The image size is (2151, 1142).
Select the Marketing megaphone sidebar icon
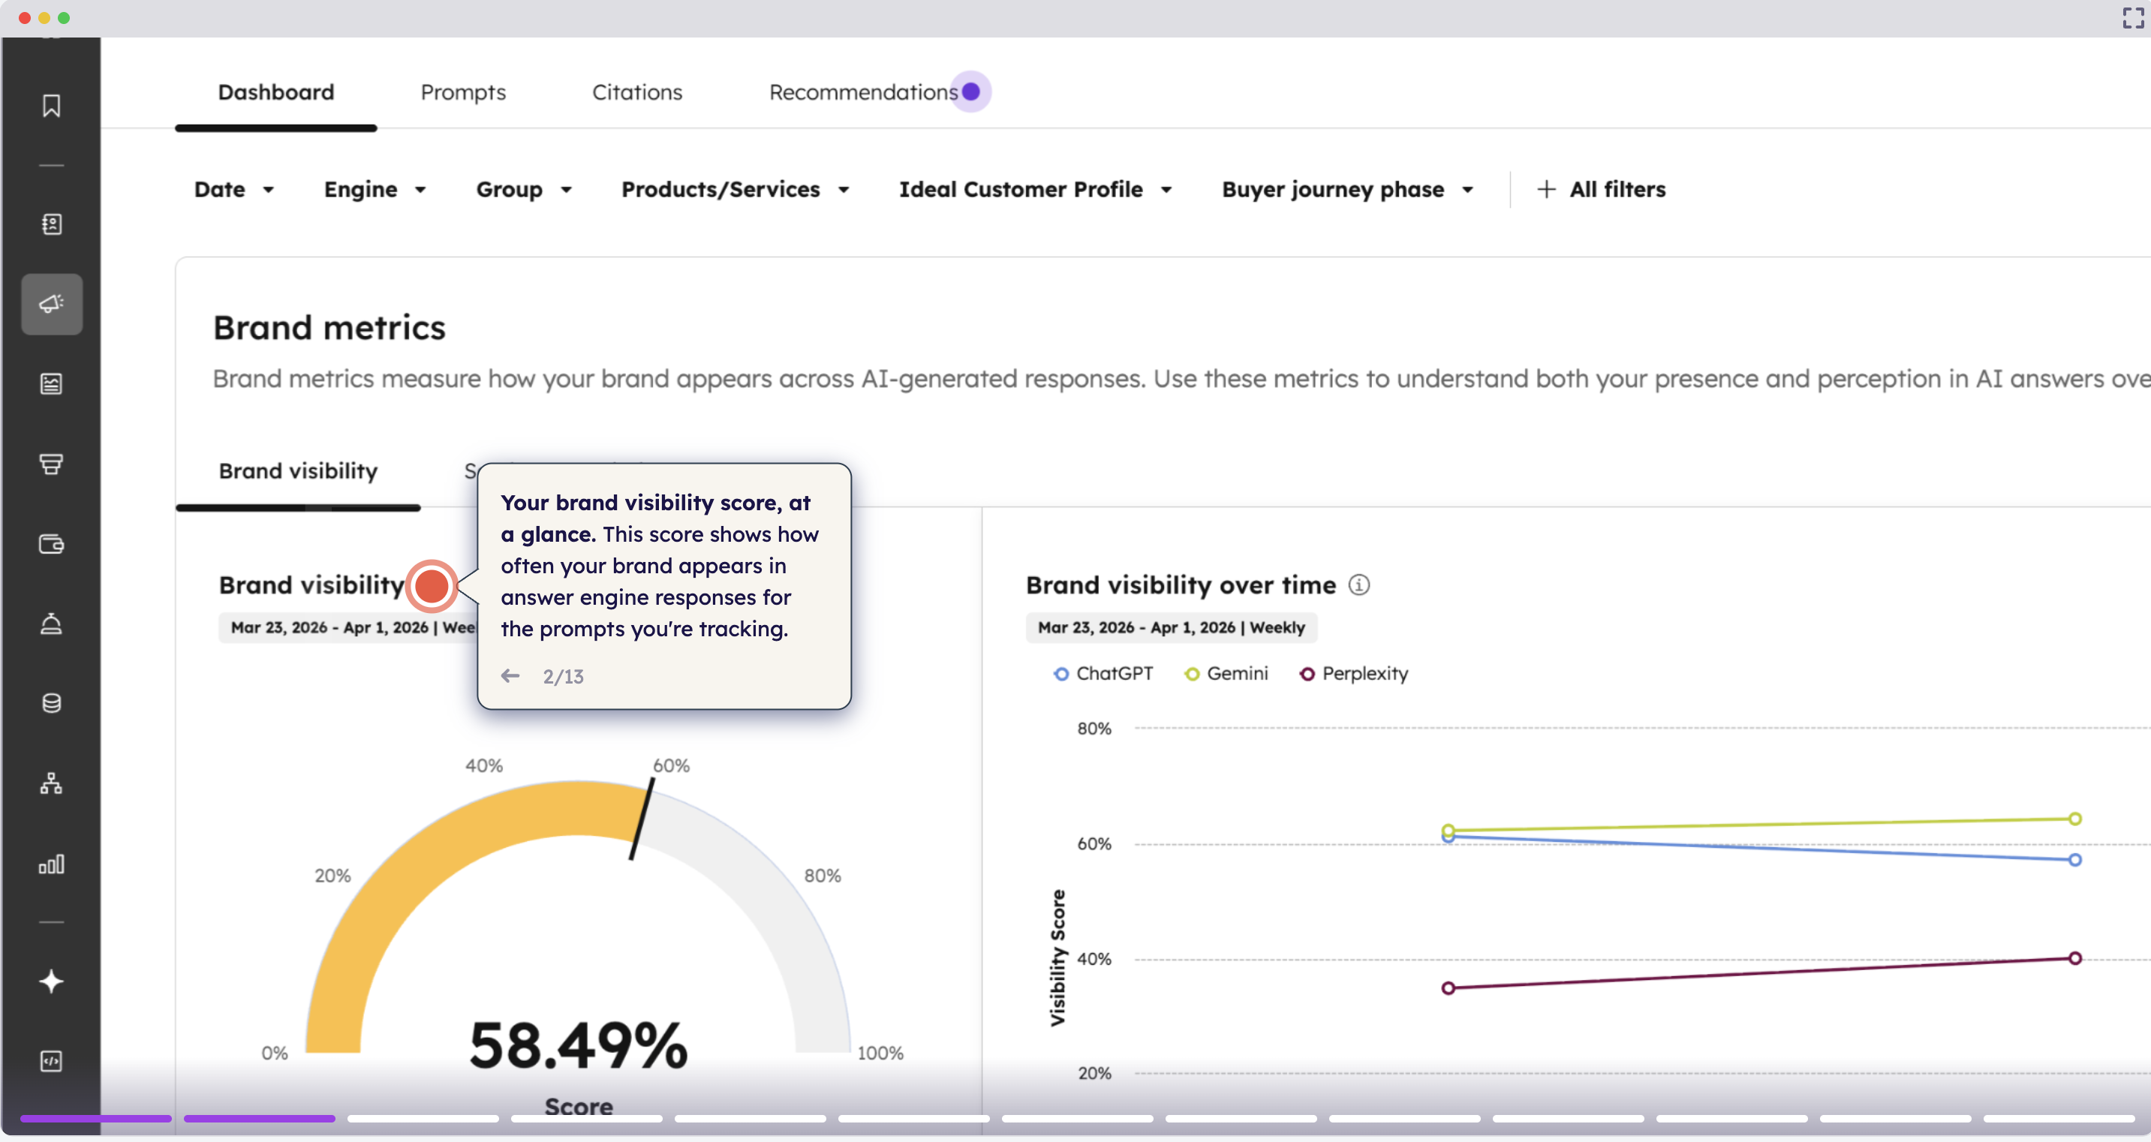click(x=52, y=304)
